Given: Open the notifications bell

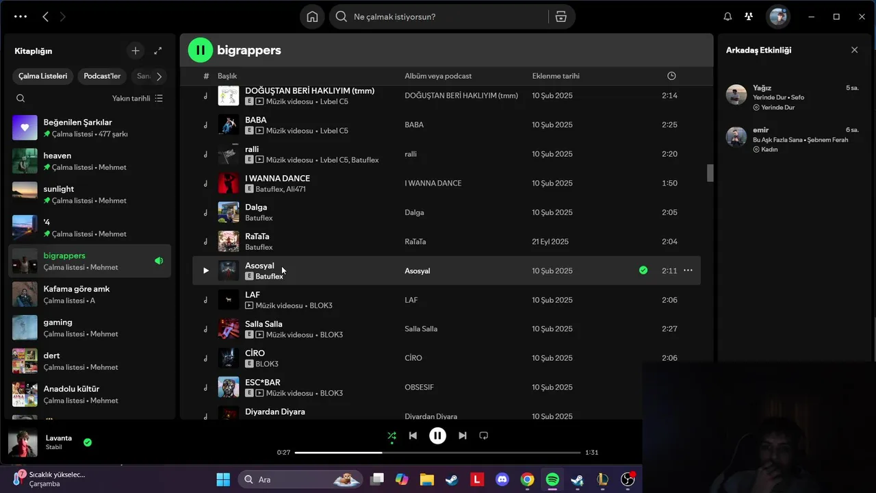Looking at the screenshot, I should coord(727,16).
